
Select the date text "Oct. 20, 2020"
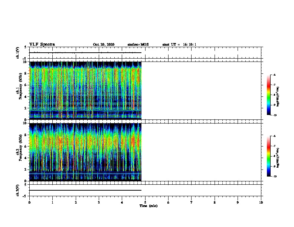[x=104, y=45]
